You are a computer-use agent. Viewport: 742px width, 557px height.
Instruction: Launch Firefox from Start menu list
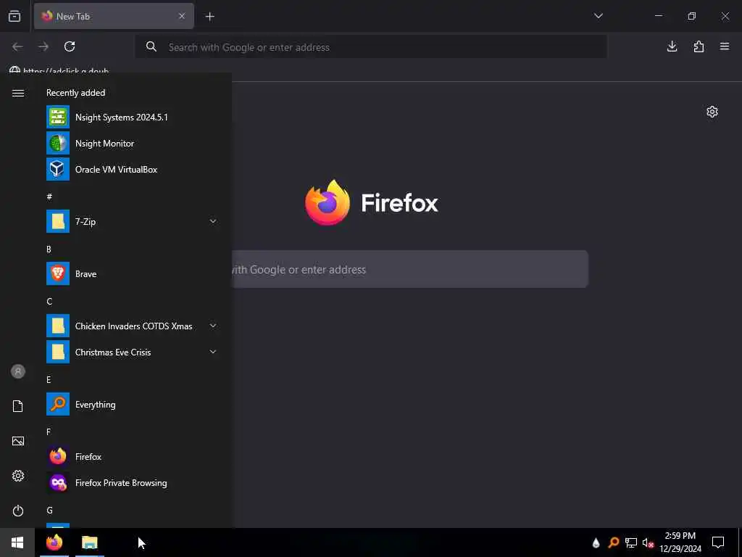click(133, 457)
